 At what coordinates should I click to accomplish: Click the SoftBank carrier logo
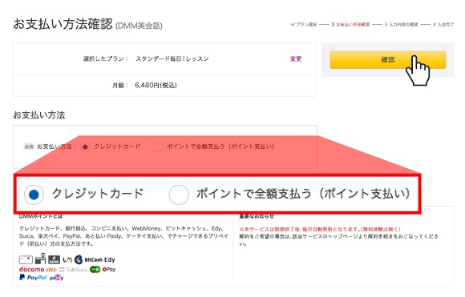[x=73, y=270]
